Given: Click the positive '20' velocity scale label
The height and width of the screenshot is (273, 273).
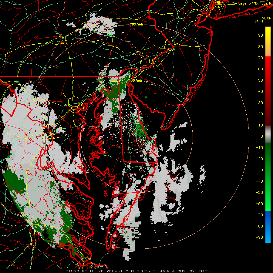Looking at the screenshot, I should [x=261, y=114].
